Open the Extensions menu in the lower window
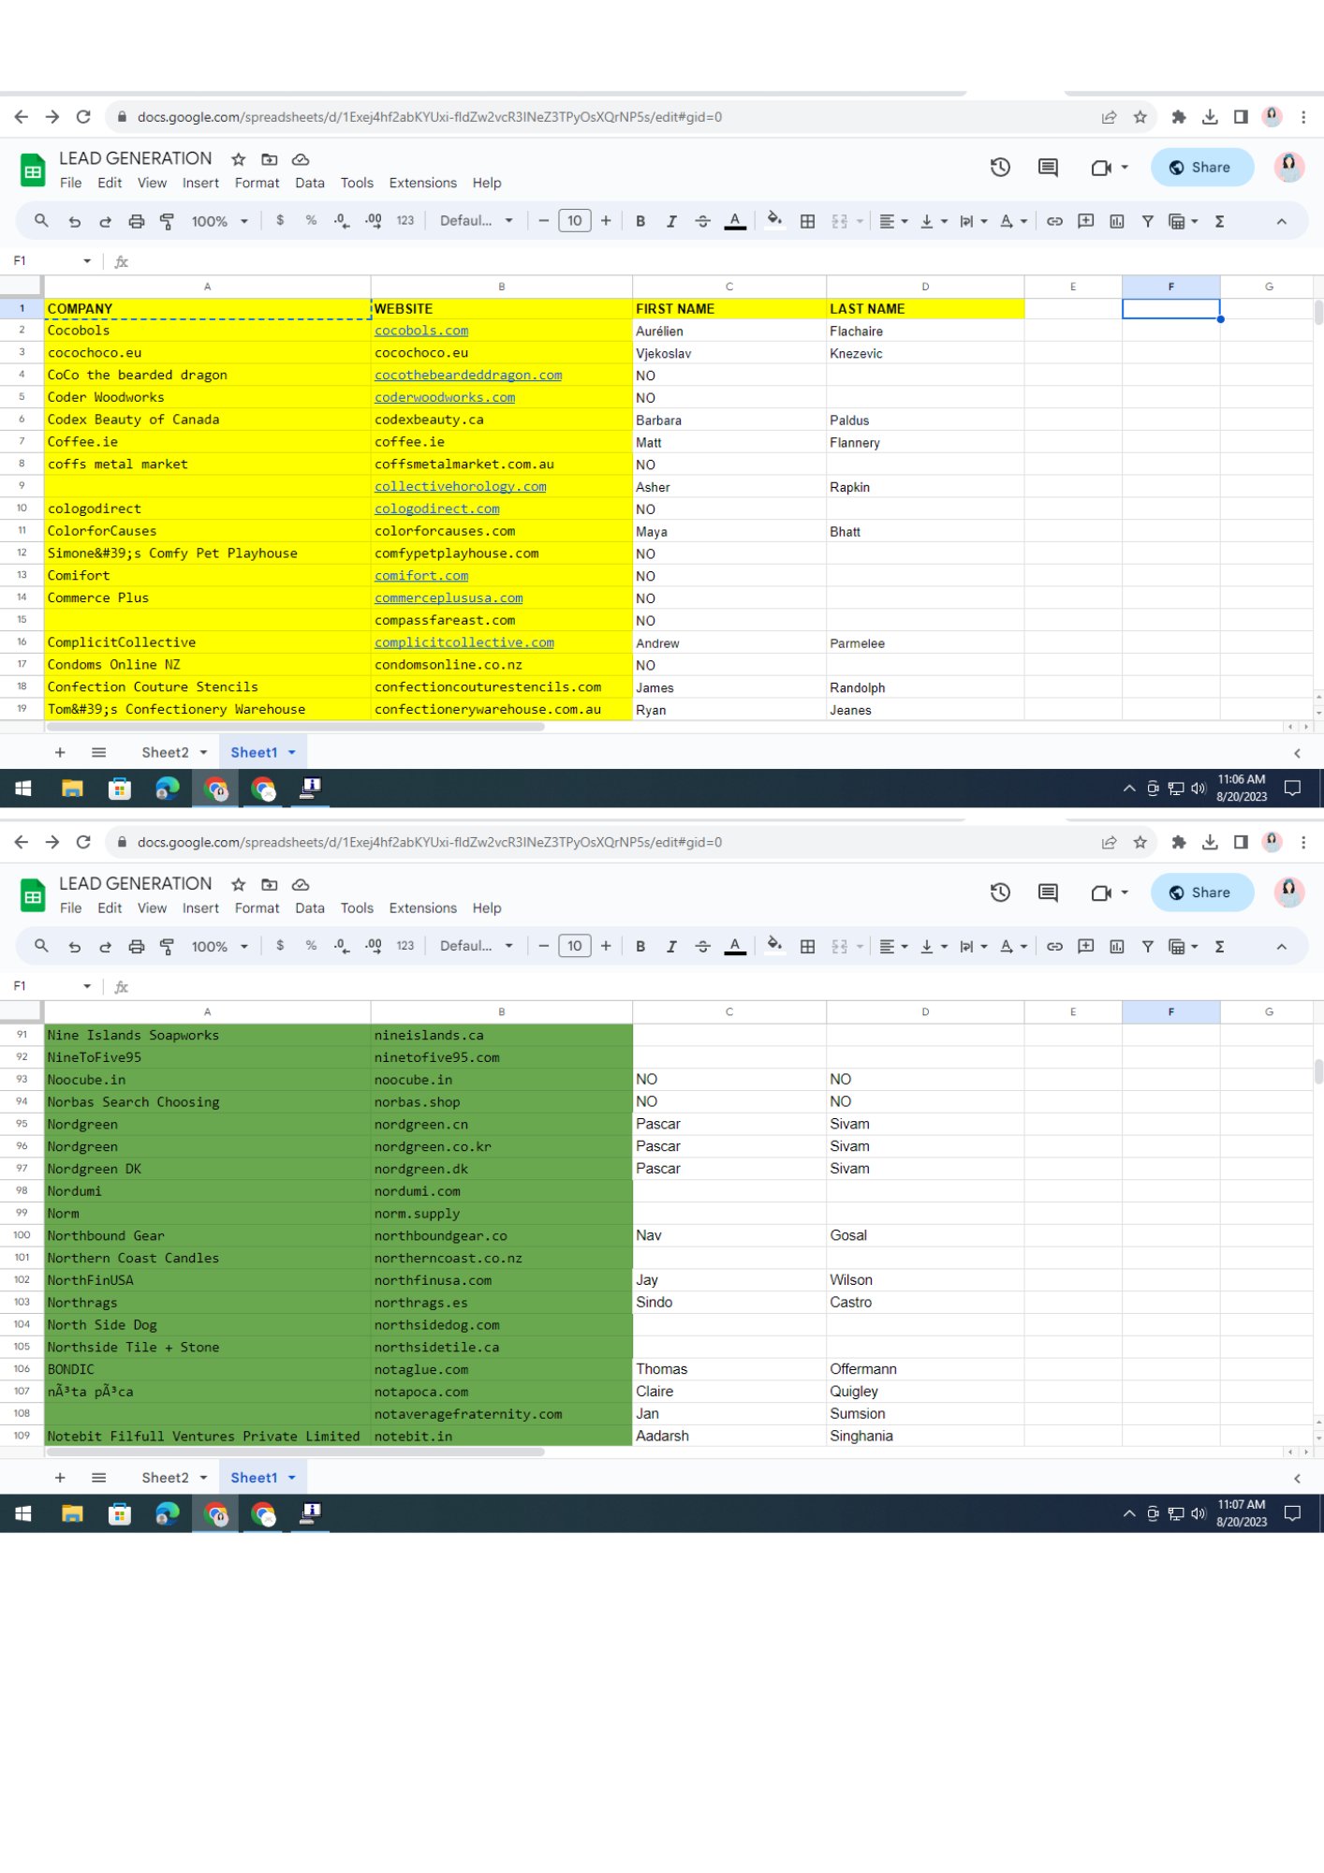The width and height of the screenshot is (1324, 1873). [423, 908]
